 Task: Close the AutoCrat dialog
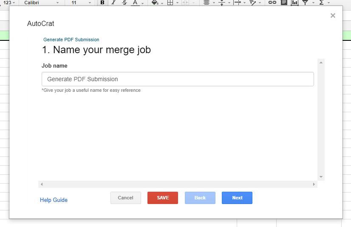pos(333,16)
